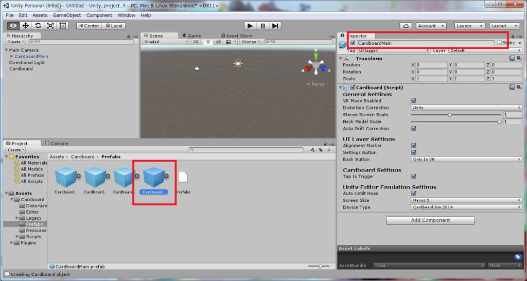Click search by label icon in Project

click(x=321, y=150)
